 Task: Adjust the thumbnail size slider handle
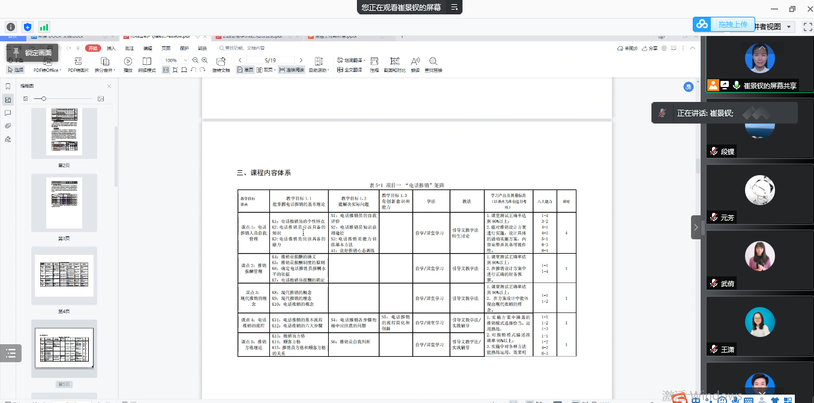click(44, 98)
